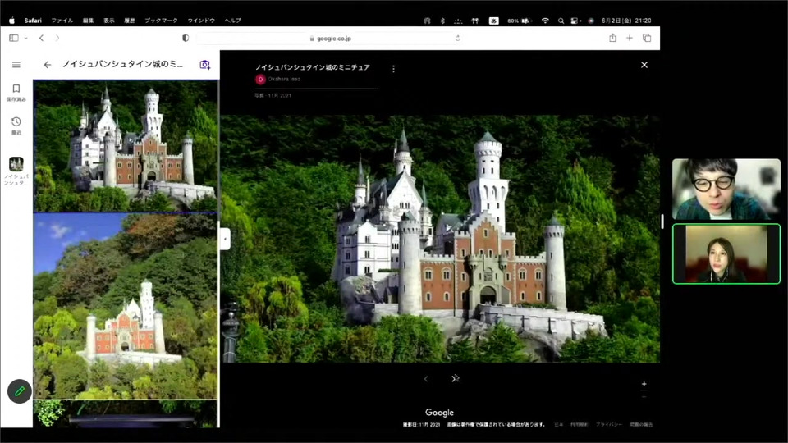Open the three-dot photo options menu
The width and height of the screenshot is (788, 443).
click(x=393, y=69)
